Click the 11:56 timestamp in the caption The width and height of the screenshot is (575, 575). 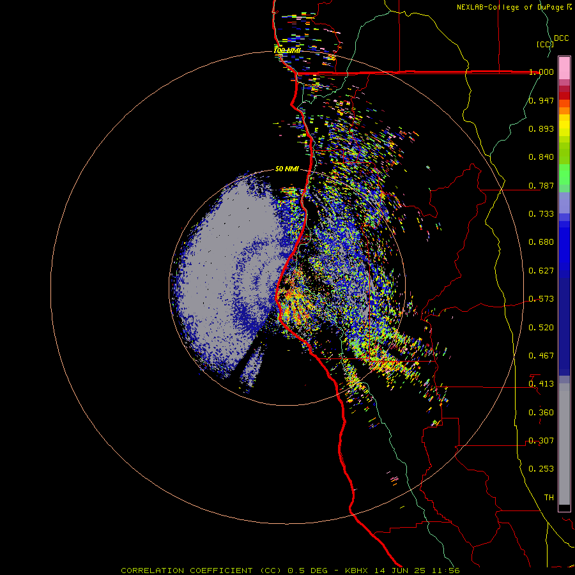pos(445,571)
